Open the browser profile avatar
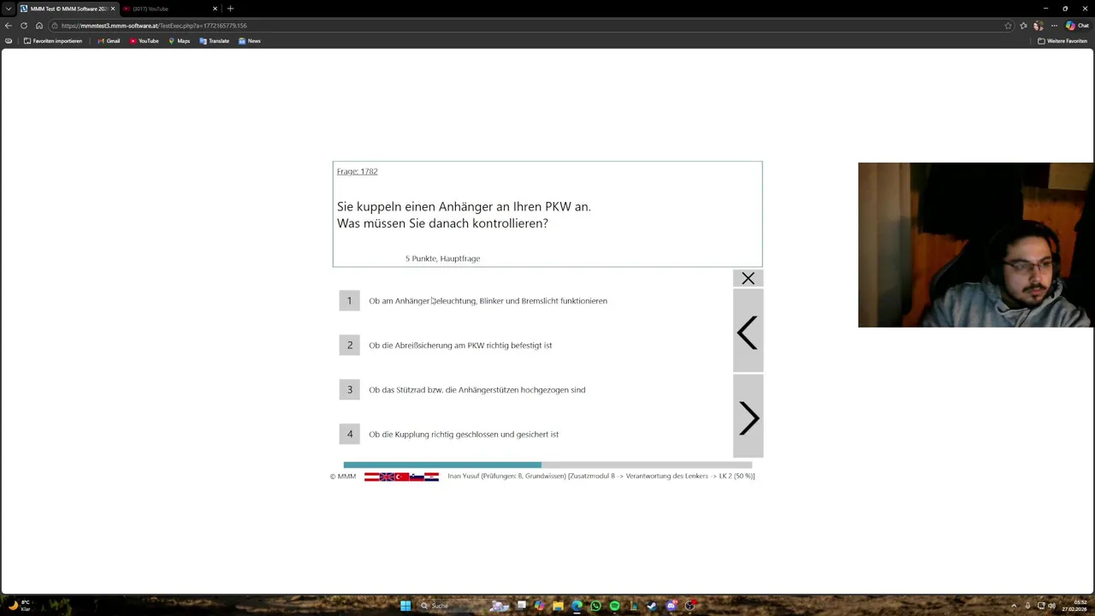The image size is (1095, 616). pyautogui.click(x=1039, y=26)
